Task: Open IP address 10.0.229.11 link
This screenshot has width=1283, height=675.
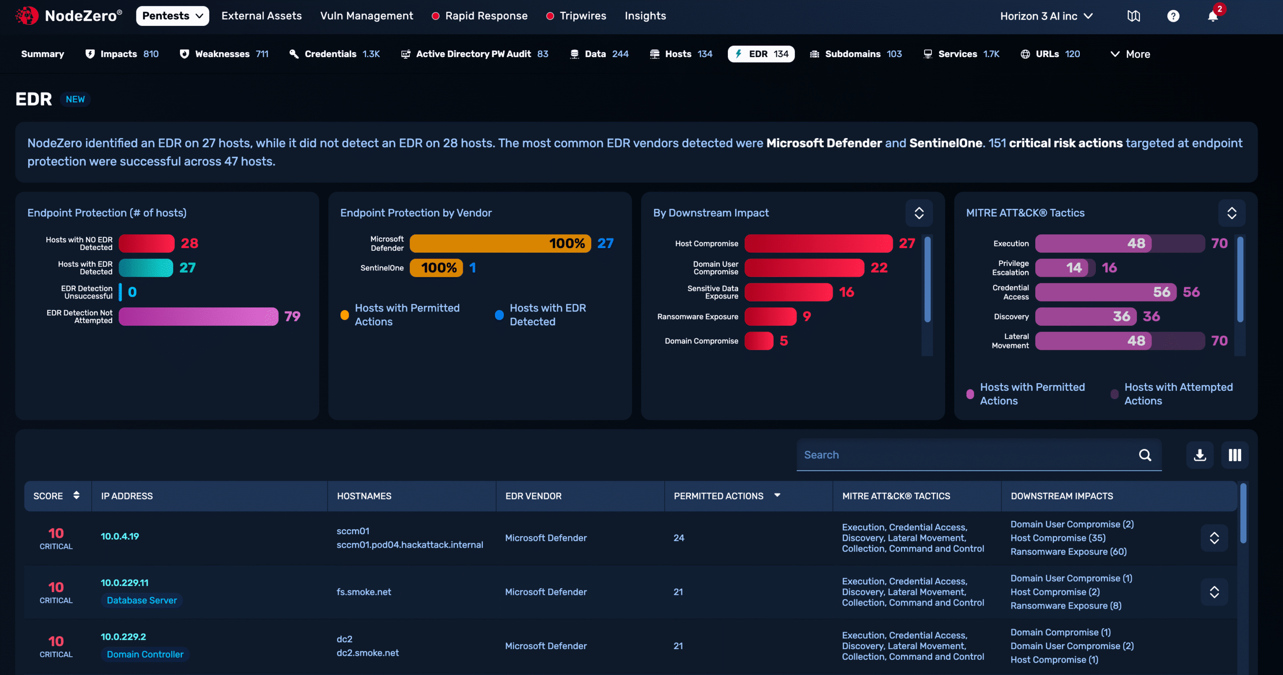Action: (x=125, y=582)
